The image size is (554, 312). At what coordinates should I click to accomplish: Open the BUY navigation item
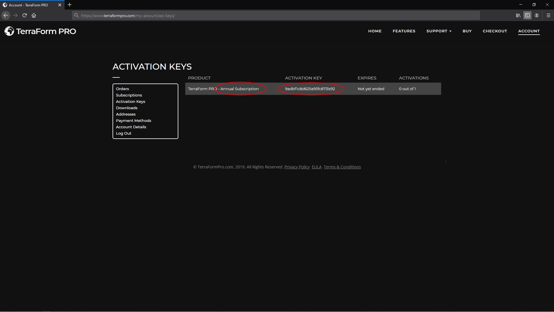[467, 31]
